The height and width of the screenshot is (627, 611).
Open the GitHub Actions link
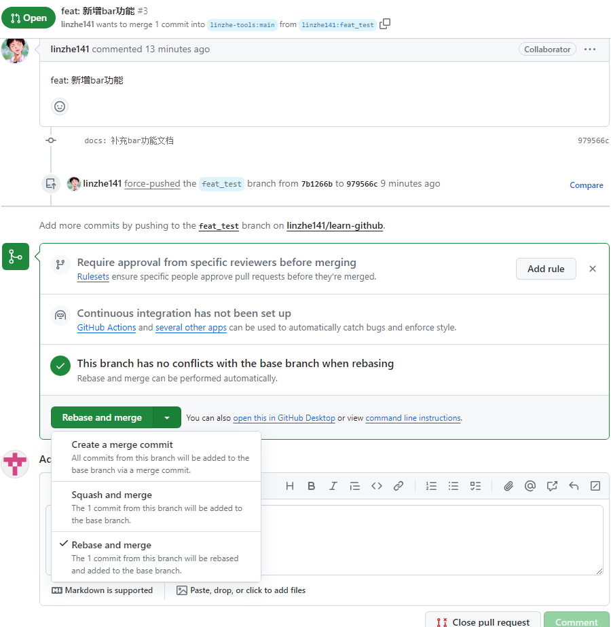107,328
